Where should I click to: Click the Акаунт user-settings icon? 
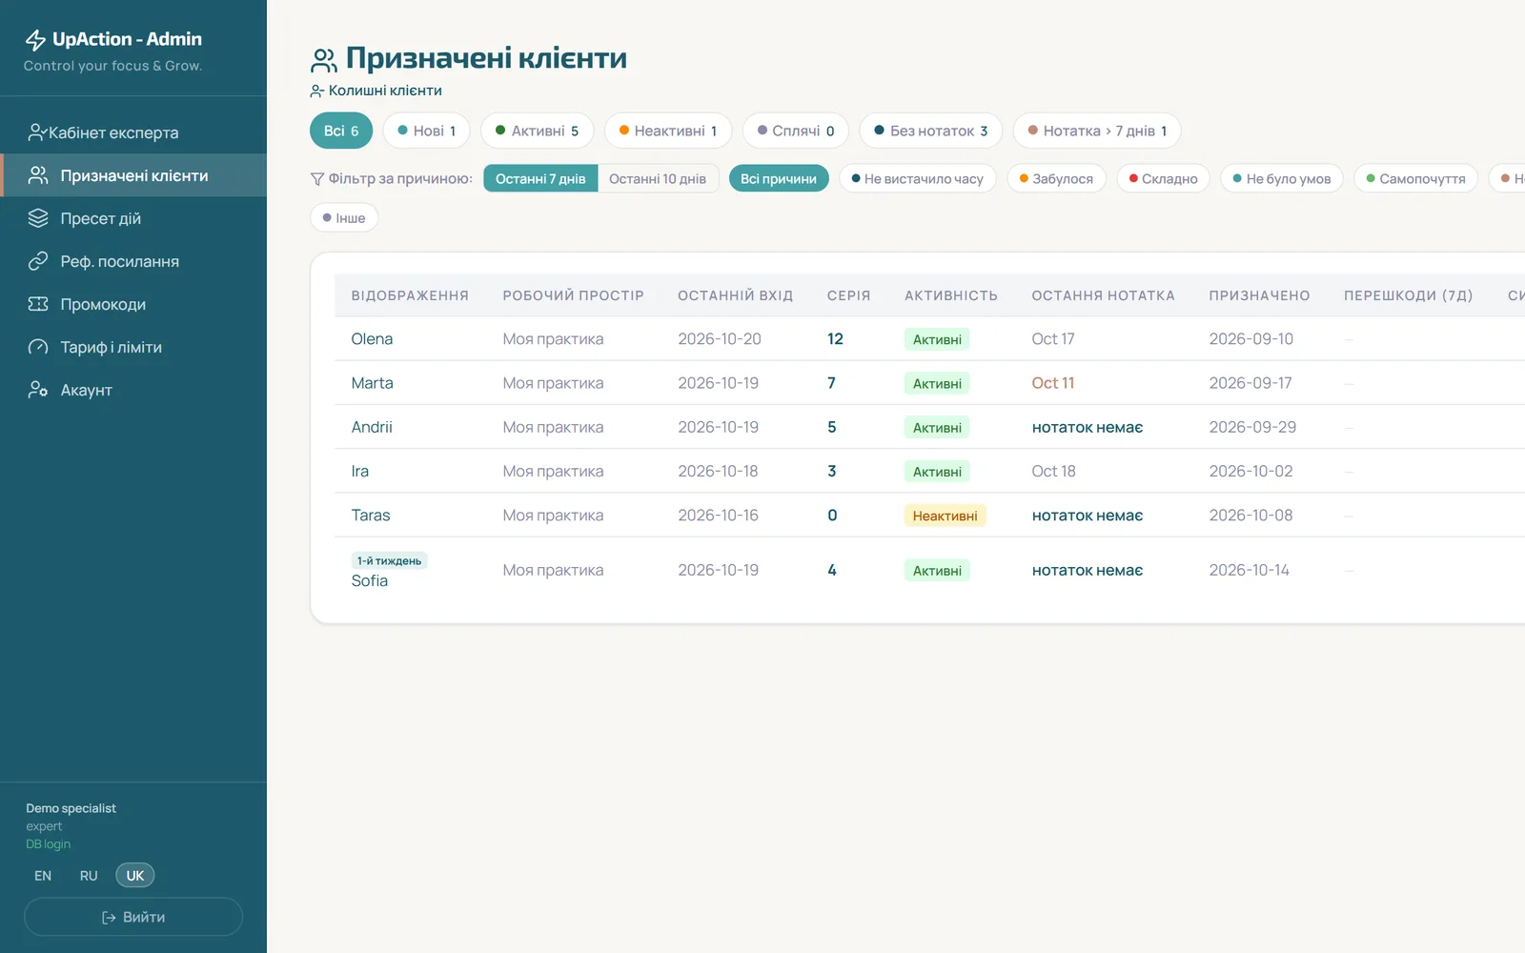click(x=38, y=390)
